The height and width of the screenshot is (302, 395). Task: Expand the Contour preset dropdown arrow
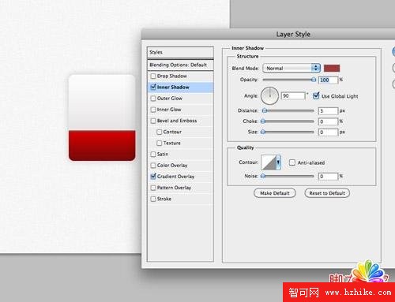point(278,162)
